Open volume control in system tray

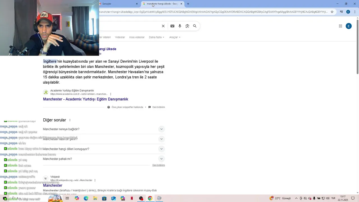tap(328, 198)
